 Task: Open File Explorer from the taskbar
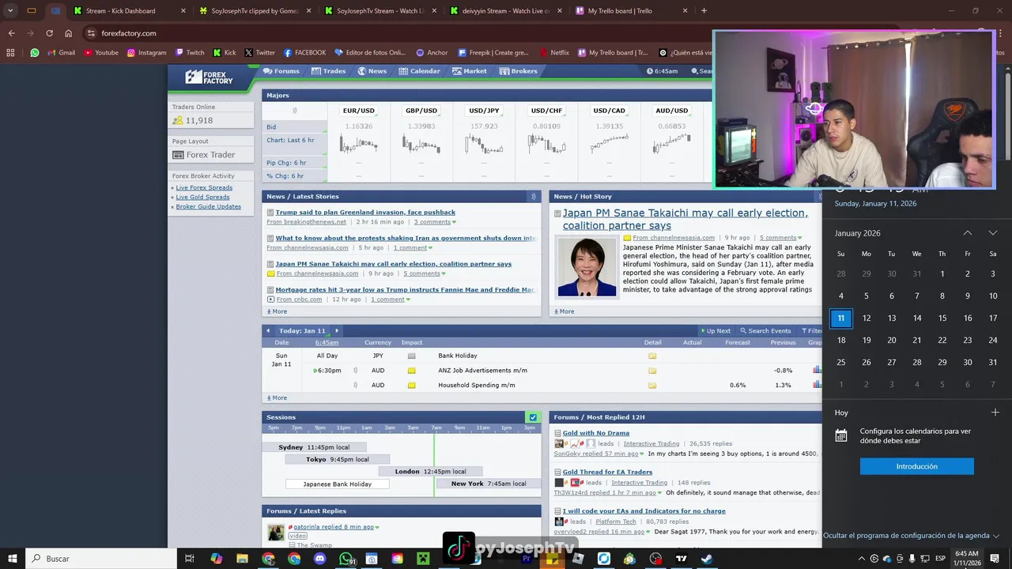(x=242, y=559)
